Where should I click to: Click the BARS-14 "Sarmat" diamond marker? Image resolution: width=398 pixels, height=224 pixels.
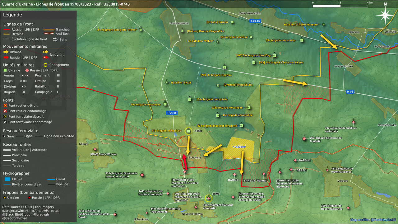click(263, 174)
